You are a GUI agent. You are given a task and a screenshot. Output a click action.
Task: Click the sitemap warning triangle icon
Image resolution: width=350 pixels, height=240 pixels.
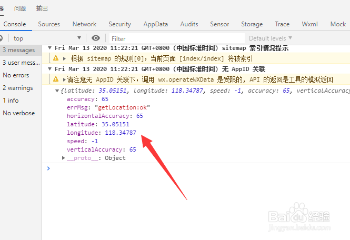[56, 58]
